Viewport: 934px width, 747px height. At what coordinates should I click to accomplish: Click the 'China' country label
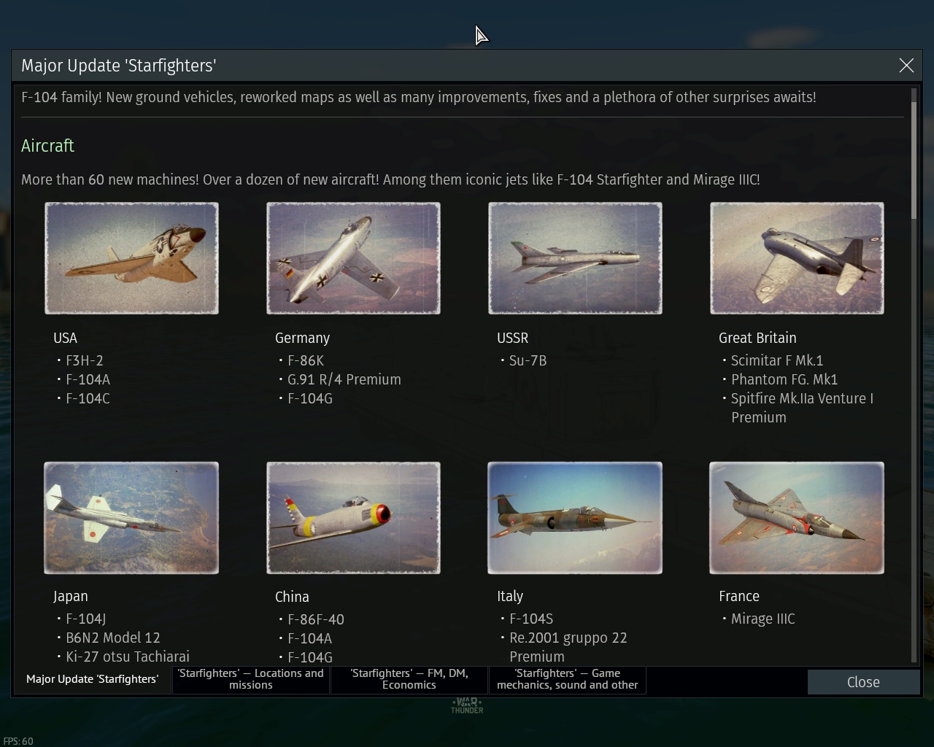pyautogui.click(x=292, y=597)
